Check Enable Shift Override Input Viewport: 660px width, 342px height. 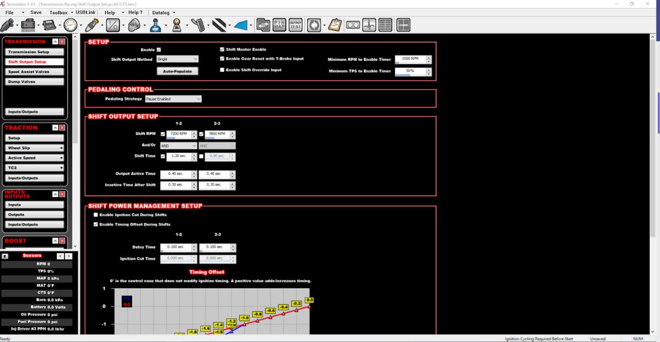pos(222,70)
